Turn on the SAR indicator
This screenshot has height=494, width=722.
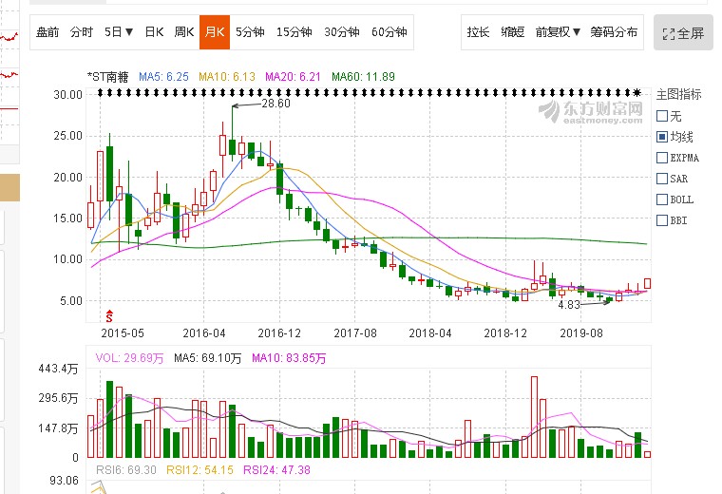click(662, 179)
